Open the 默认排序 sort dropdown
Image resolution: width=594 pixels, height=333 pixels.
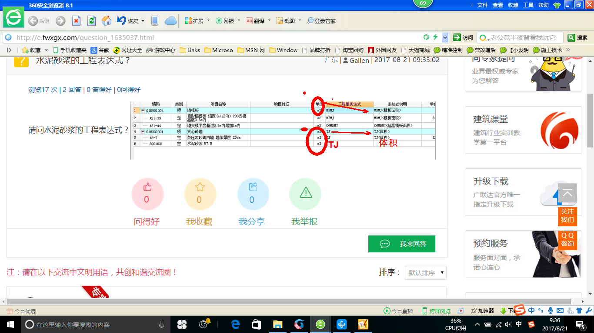(x=425, y=273)
